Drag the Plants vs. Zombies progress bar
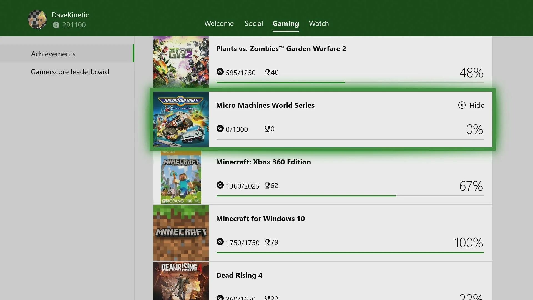This screenshot has height=300, width=533. pos(350,82)
